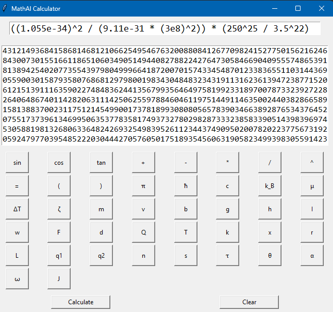Insert the tan function
333x312 pixels.
click(x=101, y=162)
